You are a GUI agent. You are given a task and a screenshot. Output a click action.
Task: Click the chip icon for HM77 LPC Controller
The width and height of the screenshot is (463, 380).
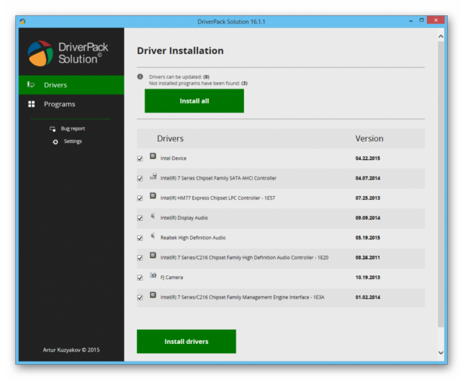[x=153, y=195]
